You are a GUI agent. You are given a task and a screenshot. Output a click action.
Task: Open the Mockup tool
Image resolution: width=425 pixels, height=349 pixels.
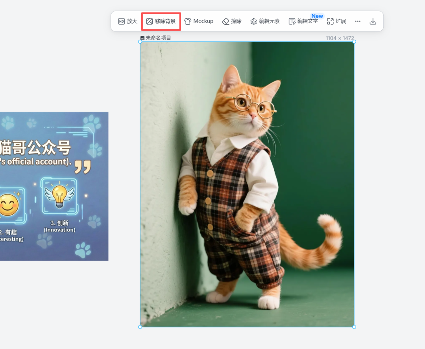click(x=199, y=21)
